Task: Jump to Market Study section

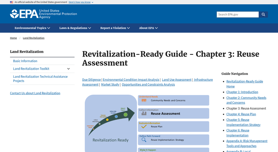Action: pyautogui.click(x=110, y=84)
